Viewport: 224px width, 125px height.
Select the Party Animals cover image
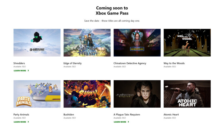click(37, 94)
